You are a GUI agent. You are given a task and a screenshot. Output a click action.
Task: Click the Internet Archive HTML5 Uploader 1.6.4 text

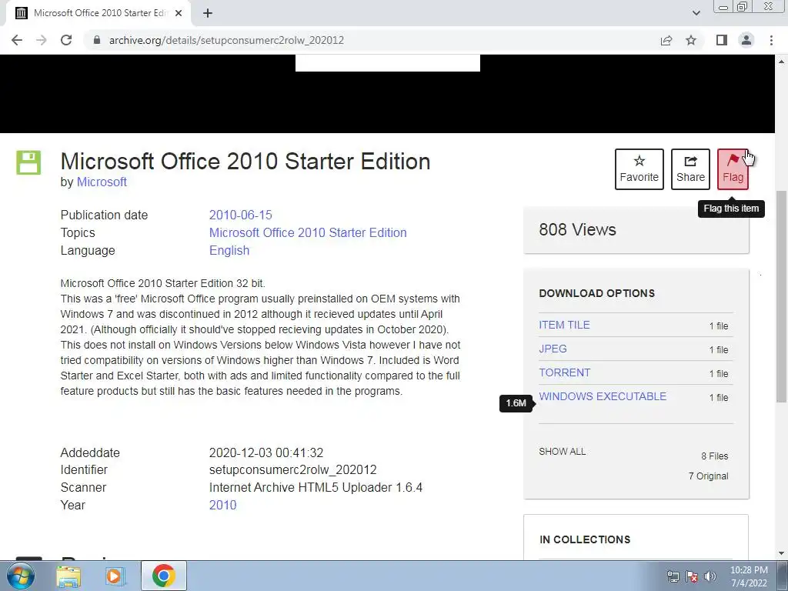pos(316,487)
